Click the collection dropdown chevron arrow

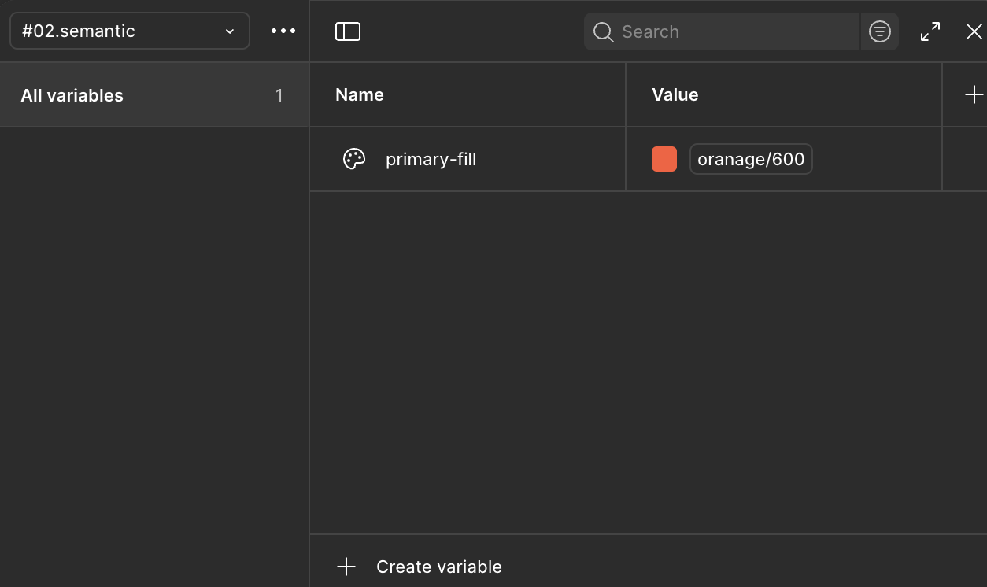(230, 31)
